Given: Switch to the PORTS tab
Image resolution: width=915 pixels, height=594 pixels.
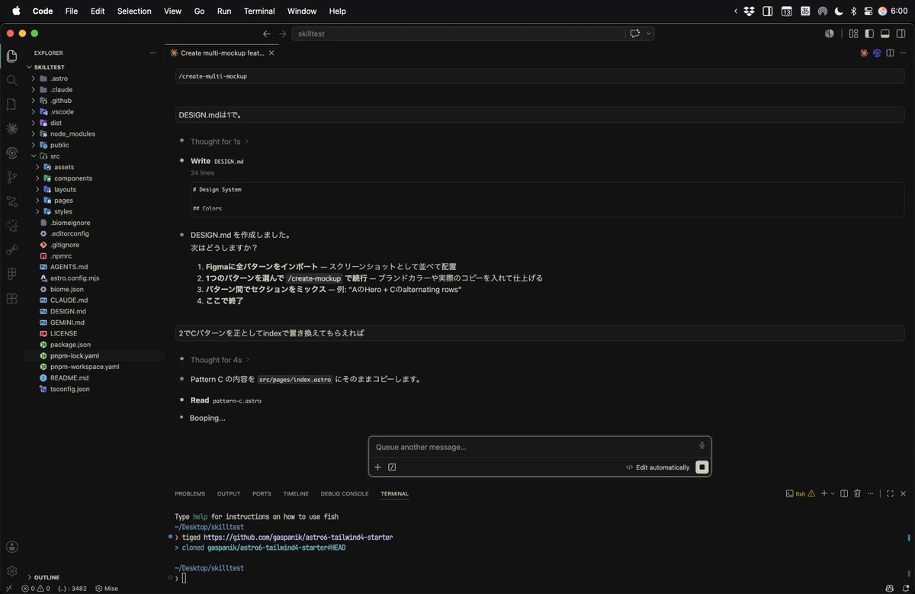Looking at the screenshot, I should [262, 493].
